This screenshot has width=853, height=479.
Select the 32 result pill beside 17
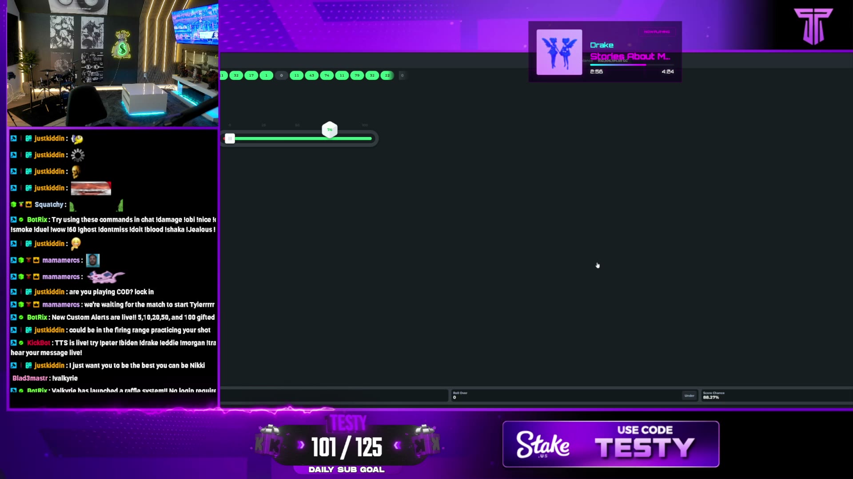pyautogui.click(x=236, y=75)
